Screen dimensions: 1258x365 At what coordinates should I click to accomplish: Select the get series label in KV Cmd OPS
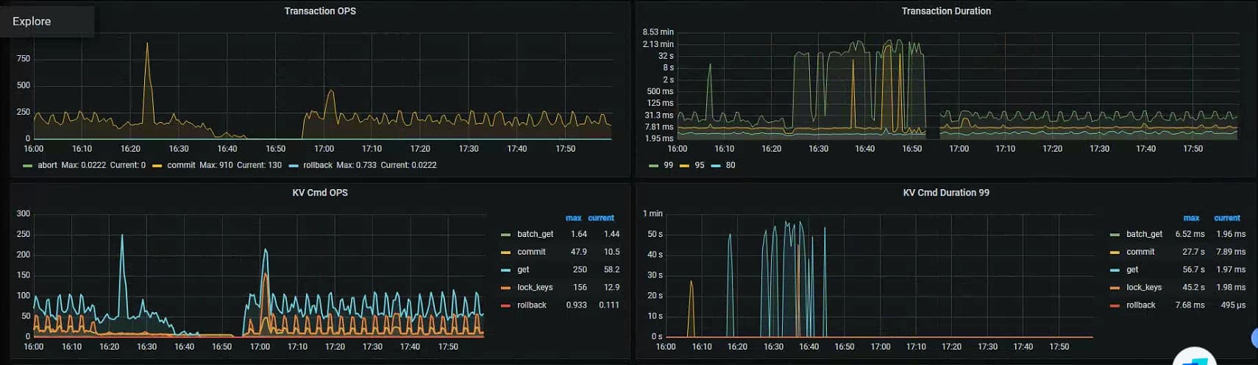tap(523, 270)
